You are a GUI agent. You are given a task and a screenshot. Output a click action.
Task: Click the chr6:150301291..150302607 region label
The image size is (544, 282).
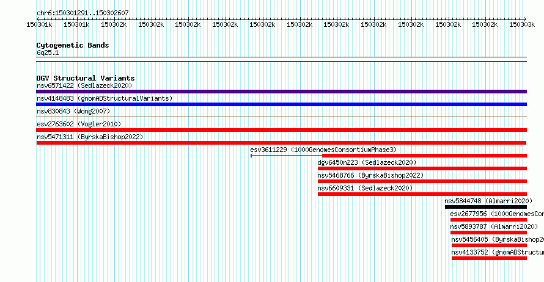coord(83,13)
